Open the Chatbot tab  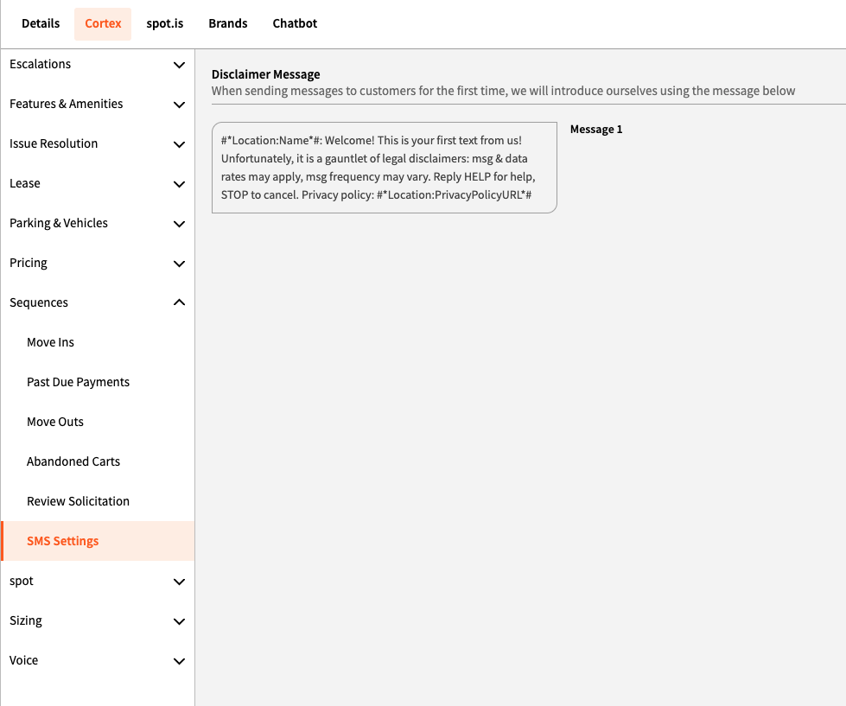295,23
